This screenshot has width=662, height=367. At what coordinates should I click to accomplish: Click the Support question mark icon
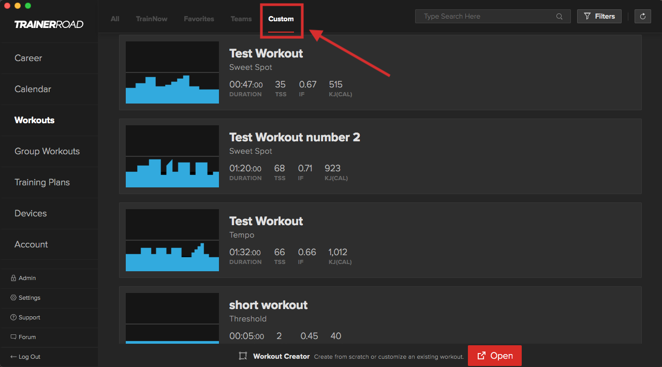[13, 317]
